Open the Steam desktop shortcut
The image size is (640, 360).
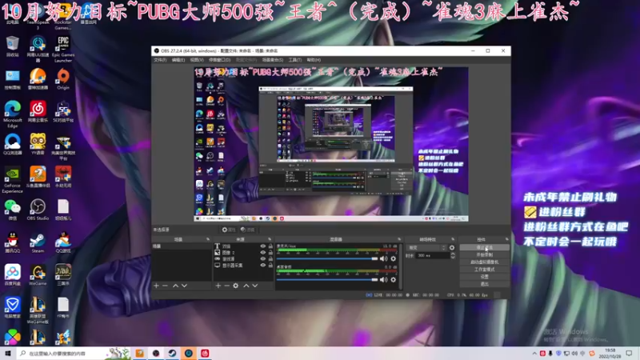(38, 243)
